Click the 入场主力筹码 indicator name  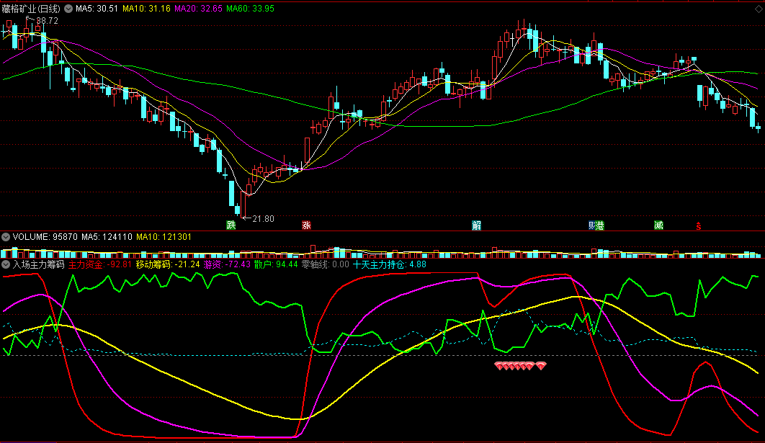coord(39,264)
